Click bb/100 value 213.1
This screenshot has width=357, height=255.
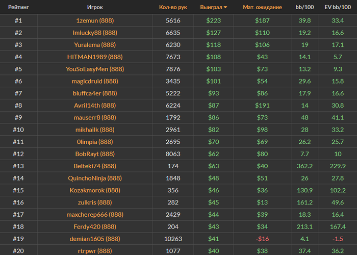(304, 226)
